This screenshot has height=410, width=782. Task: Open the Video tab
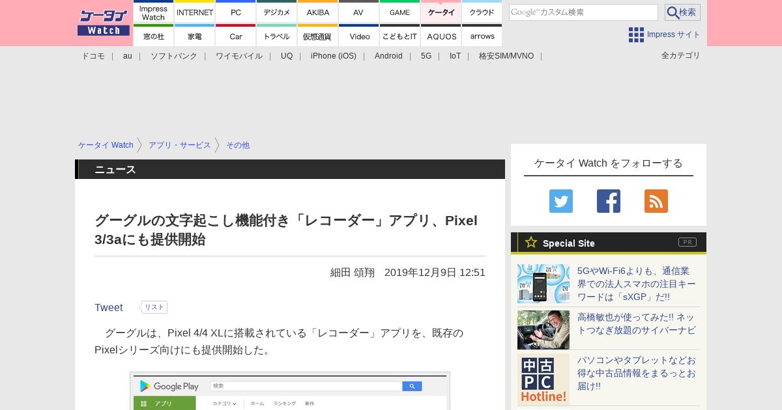click(x=359, y=36)
